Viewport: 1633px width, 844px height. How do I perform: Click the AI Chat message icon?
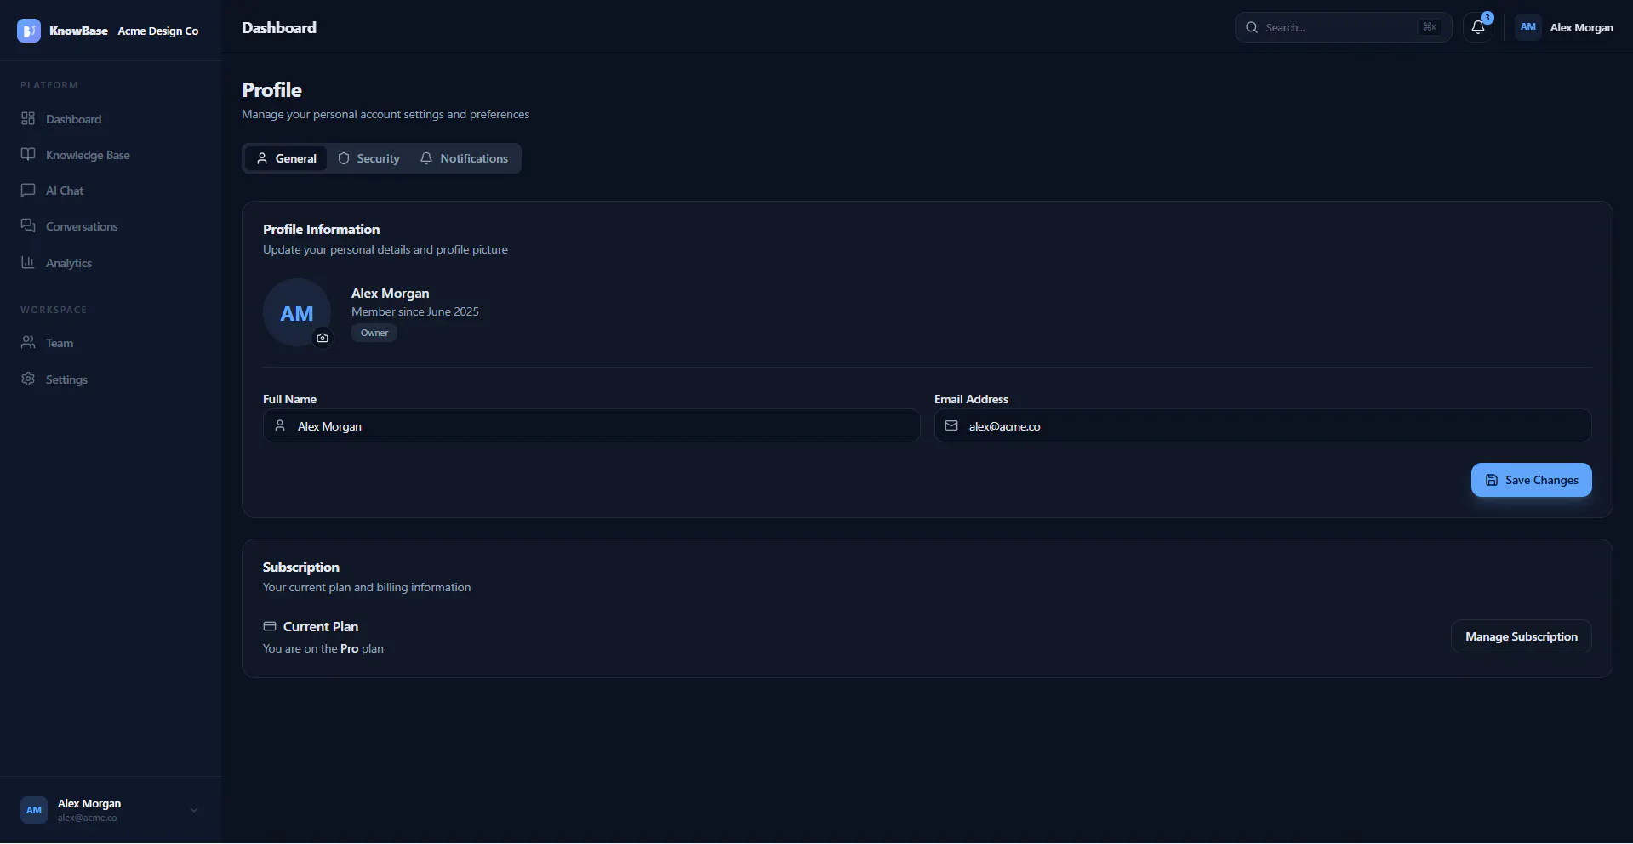[28, 190]
